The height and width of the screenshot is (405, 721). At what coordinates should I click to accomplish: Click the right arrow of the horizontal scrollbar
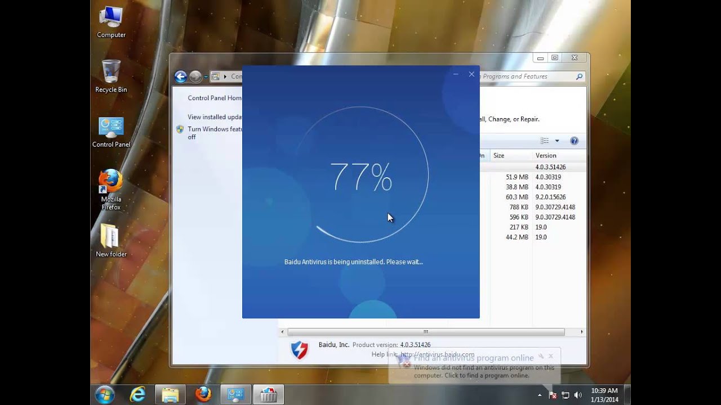click(582, 332)
